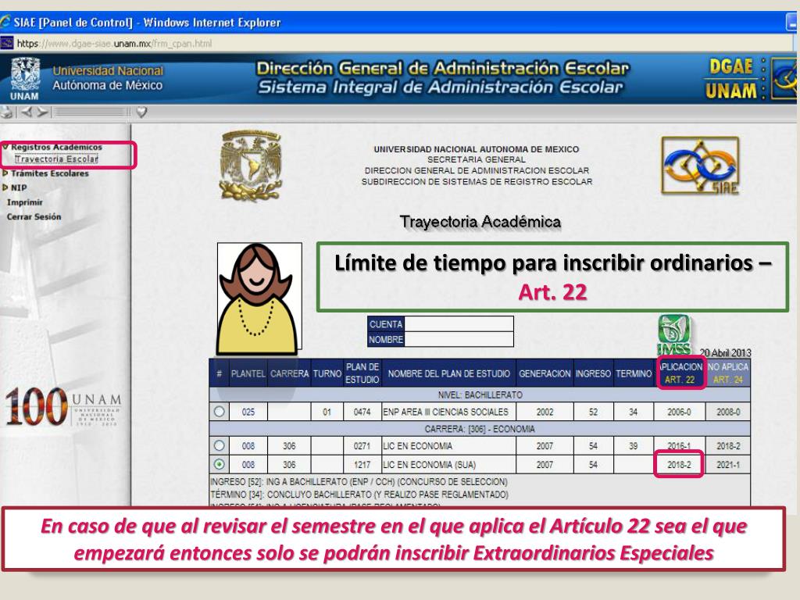800x600 pixels.
Task: Click the toolbar loading progress bar
Action: coord(92,112)
